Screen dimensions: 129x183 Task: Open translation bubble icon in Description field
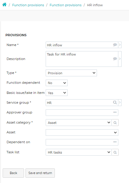[x=115, y=59]
